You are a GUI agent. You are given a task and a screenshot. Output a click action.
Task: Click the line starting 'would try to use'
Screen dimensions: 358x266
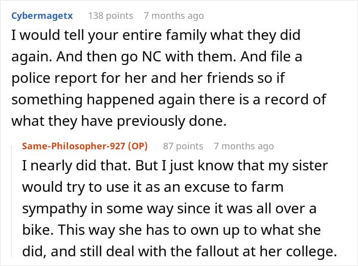tap(152, 188)
